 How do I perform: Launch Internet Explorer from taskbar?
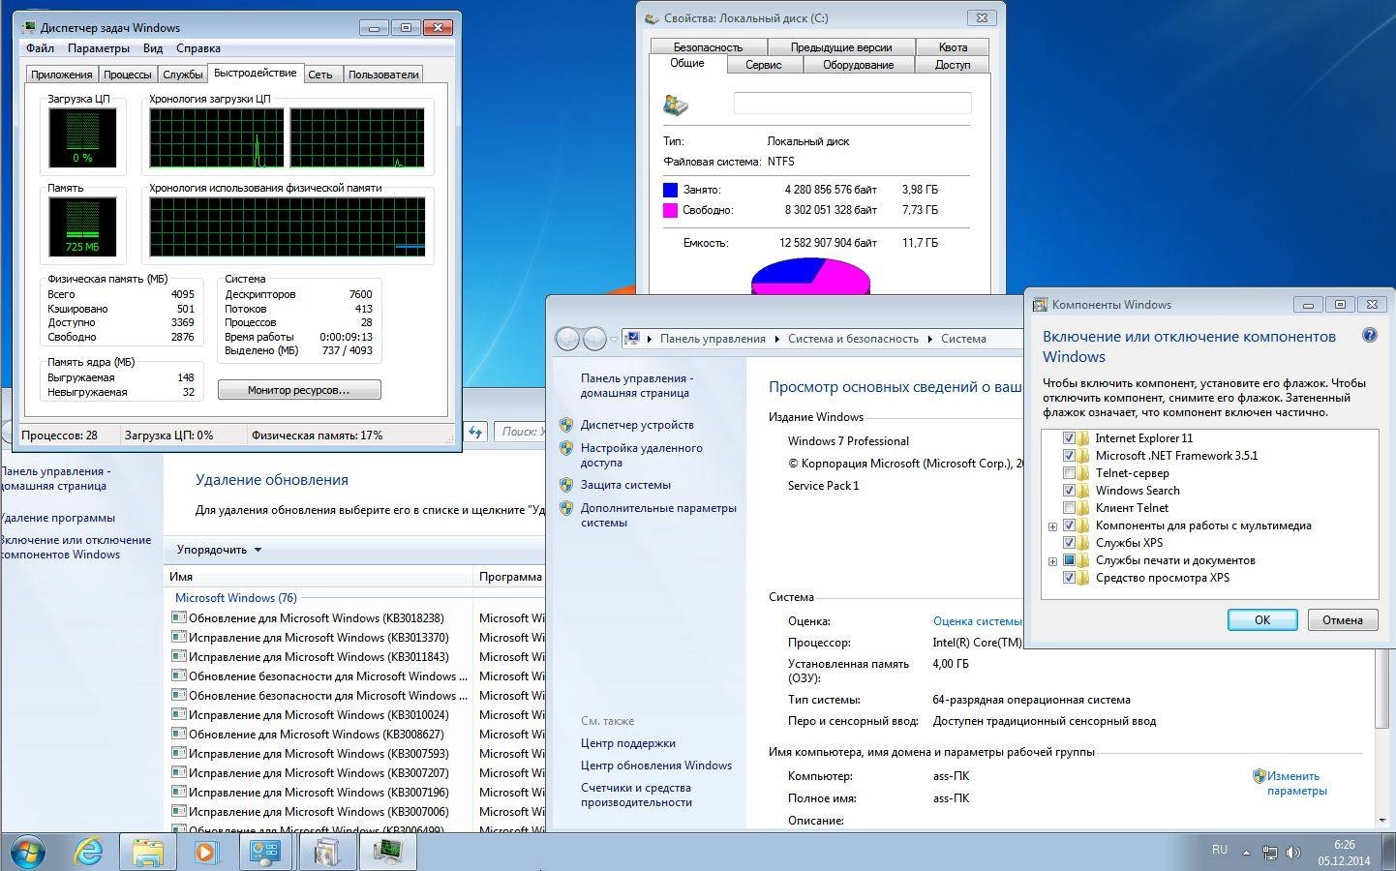click(89, 852)
